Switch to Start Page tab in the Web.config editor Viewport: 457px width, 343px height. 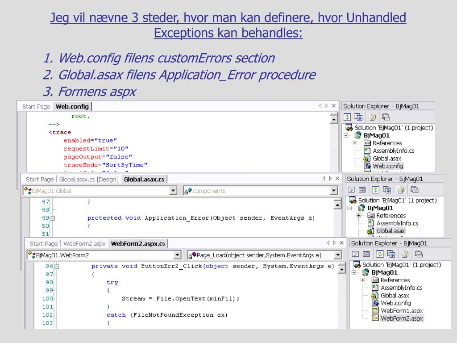(36, 106)
